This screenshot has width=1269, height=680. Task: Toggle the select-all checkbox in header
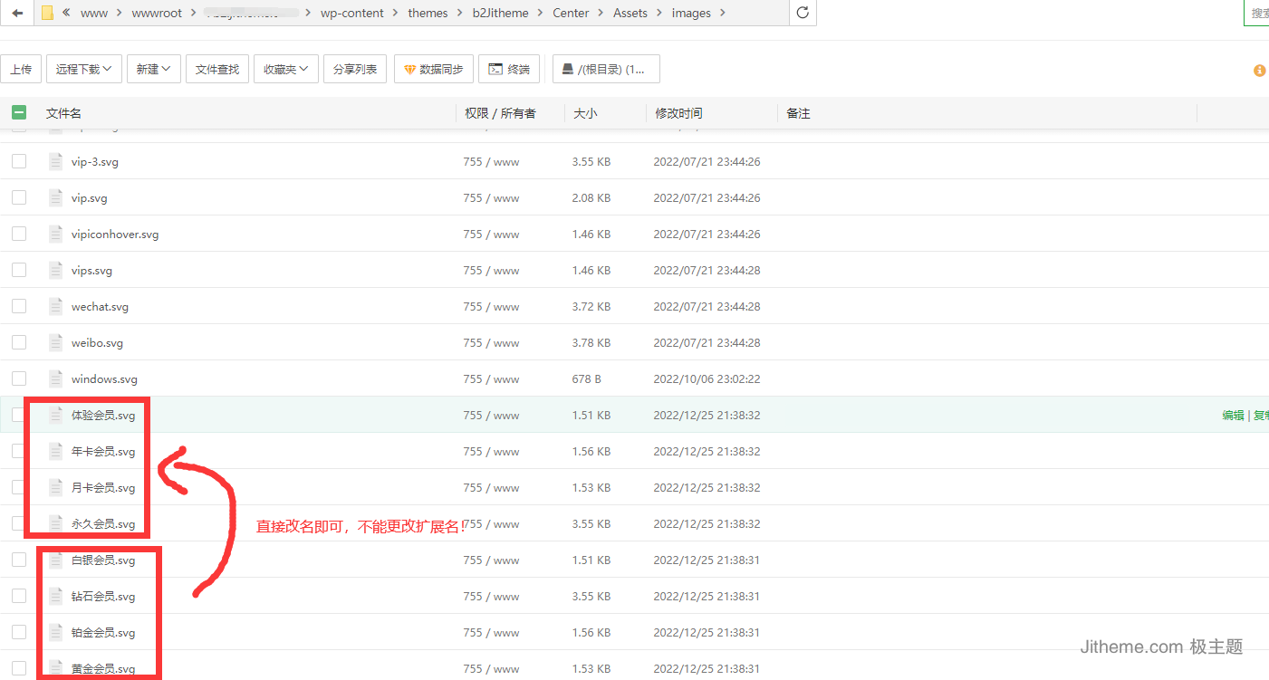tap(19, 113)
